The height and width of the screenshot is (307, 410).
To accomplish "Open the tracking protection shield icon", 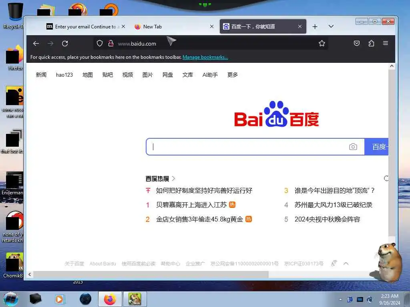I will point(100,43).
